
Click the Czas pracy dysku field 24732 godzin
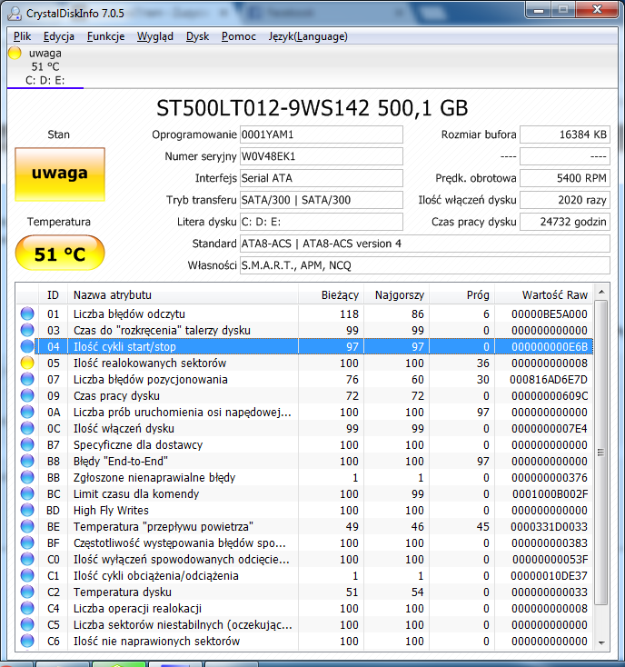point(565,222)
